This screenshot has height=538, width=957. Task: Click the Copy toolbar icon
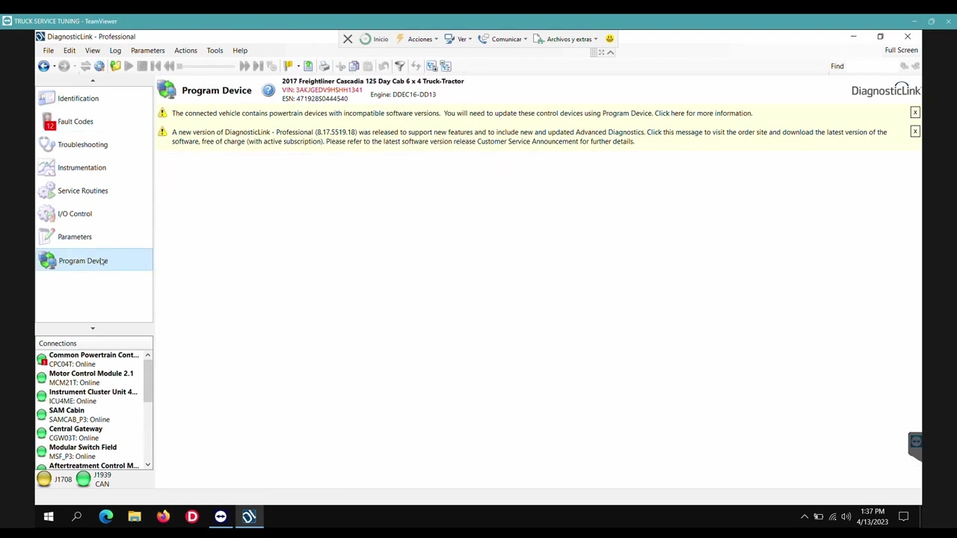coord(354,67)
